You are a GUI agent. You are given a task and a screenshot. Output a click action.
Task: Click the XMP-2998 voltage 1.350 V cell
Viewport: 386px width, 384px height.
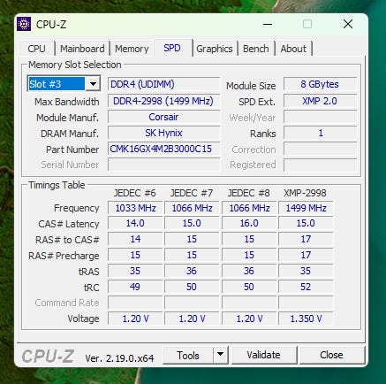pyautogui.click(x=306, y=319)
